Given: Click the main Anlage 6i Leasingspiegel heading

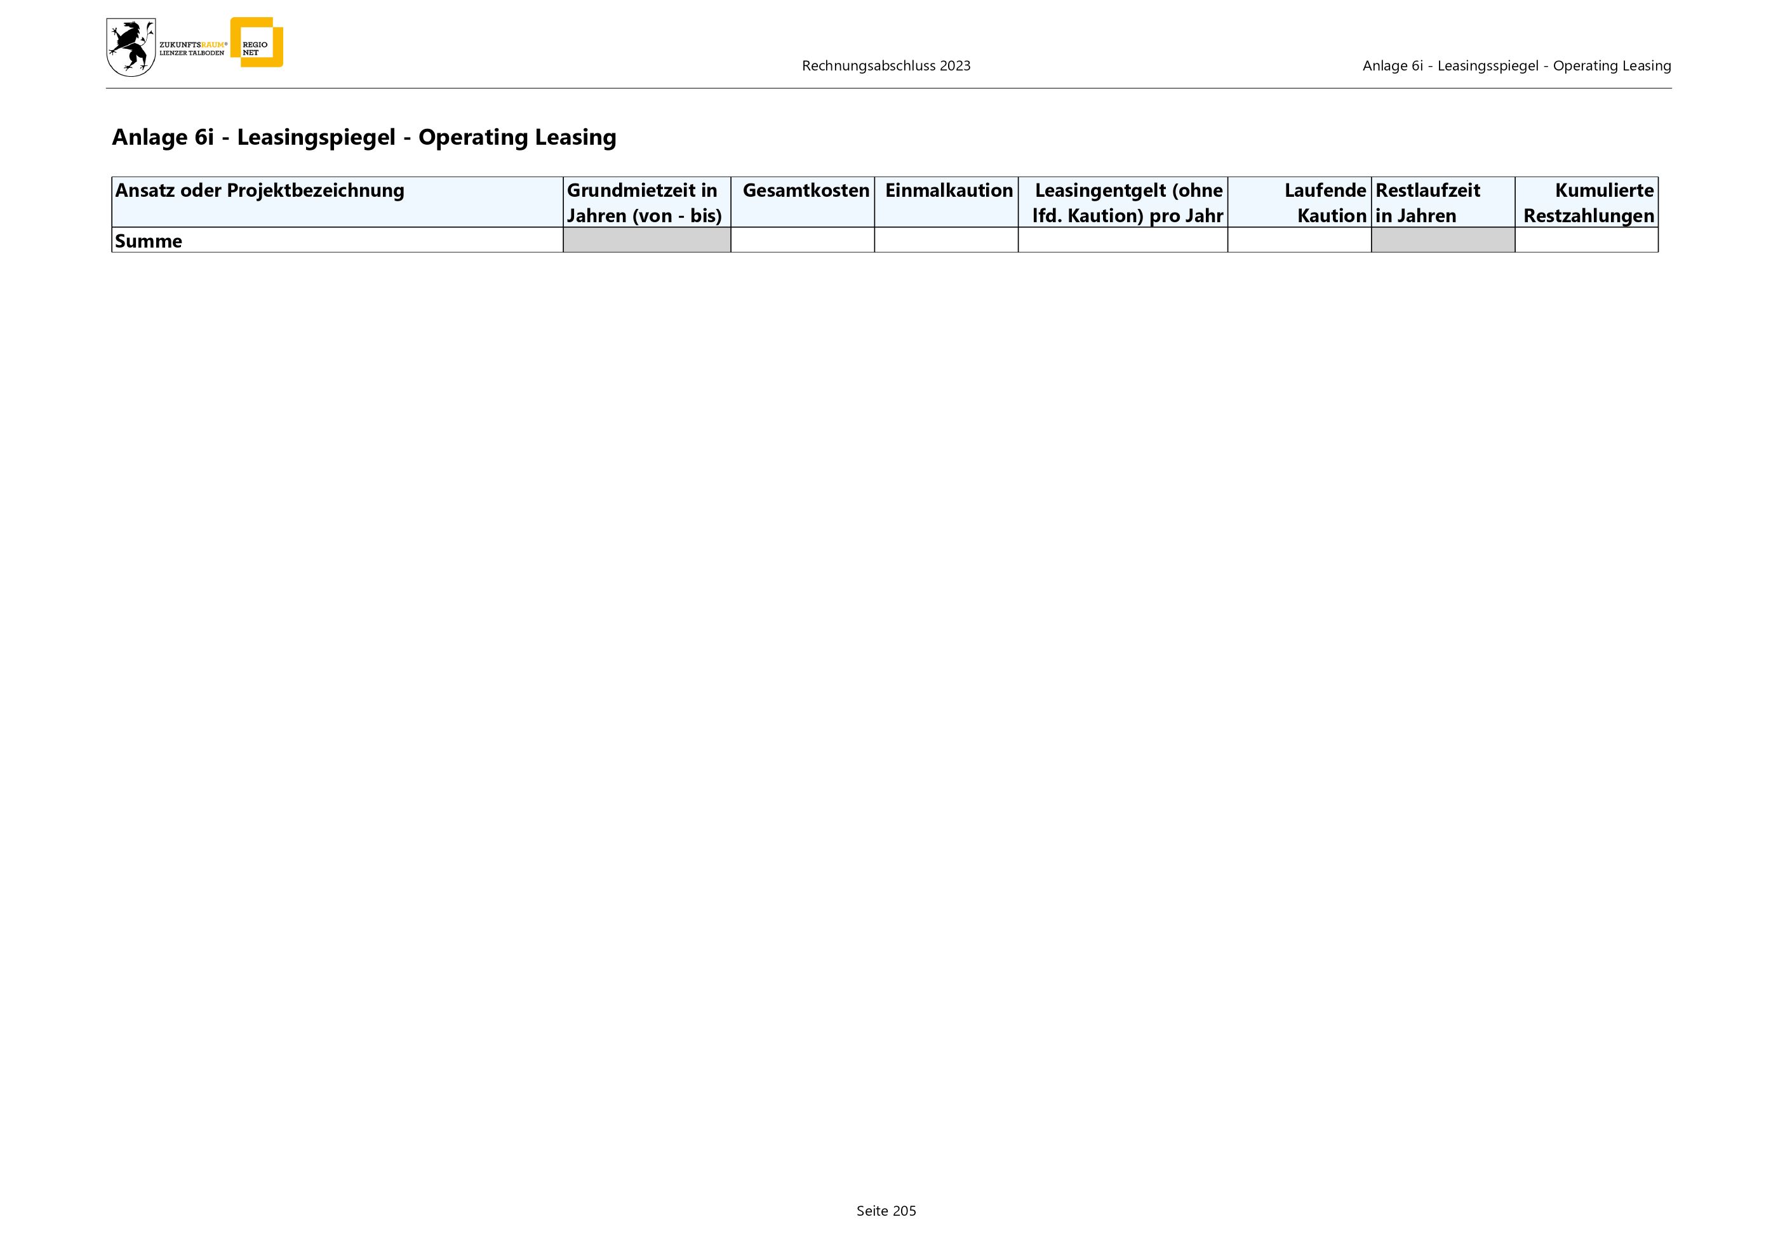Looking at the screenshot, I should 364,137.
